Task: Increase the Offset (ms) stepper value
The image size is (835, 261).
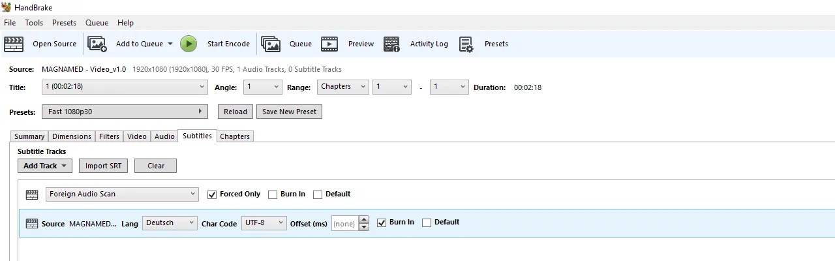Action: 364,219
